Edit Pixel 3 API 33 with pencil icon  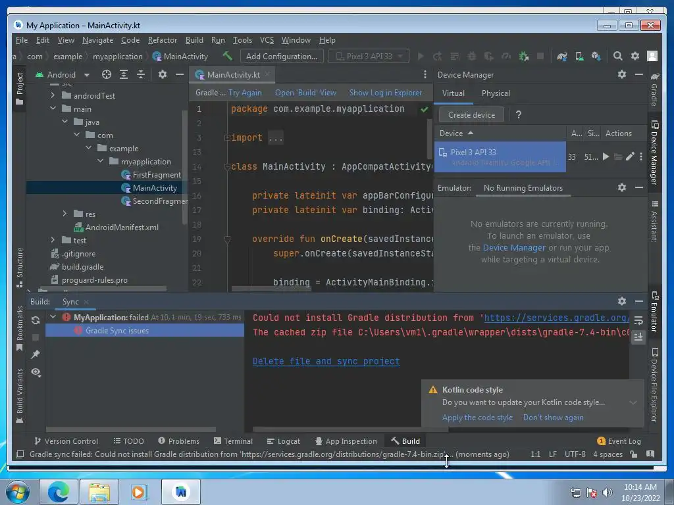630,156
